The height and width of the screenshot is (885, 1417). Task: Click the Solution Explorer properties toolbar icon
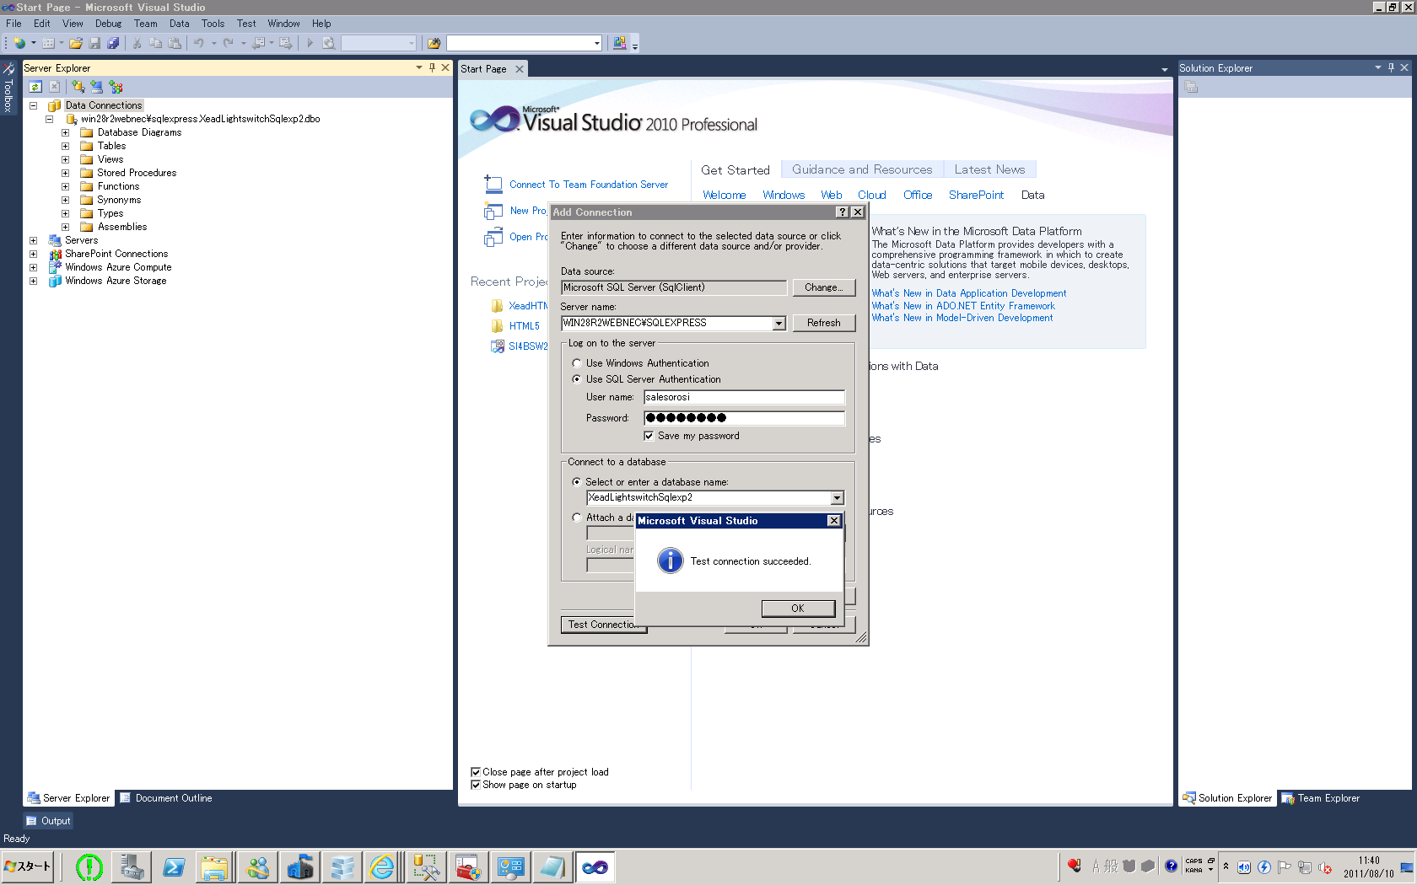1191,87
